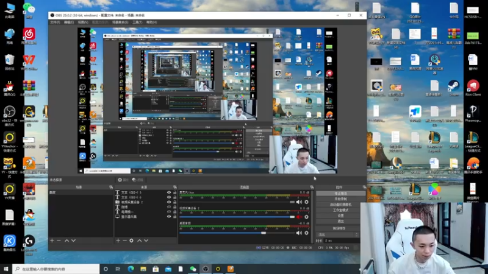Open the 滤镜 button above the docks
The image size is (488, 274).
pos(138,180)
